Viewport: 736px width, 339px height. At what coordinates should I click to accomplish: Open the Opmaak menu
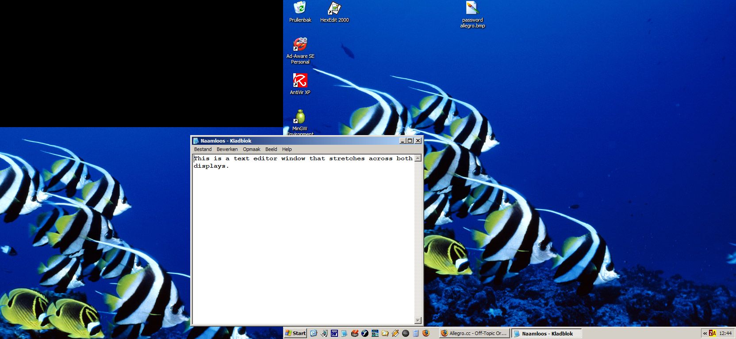(251, 149)
